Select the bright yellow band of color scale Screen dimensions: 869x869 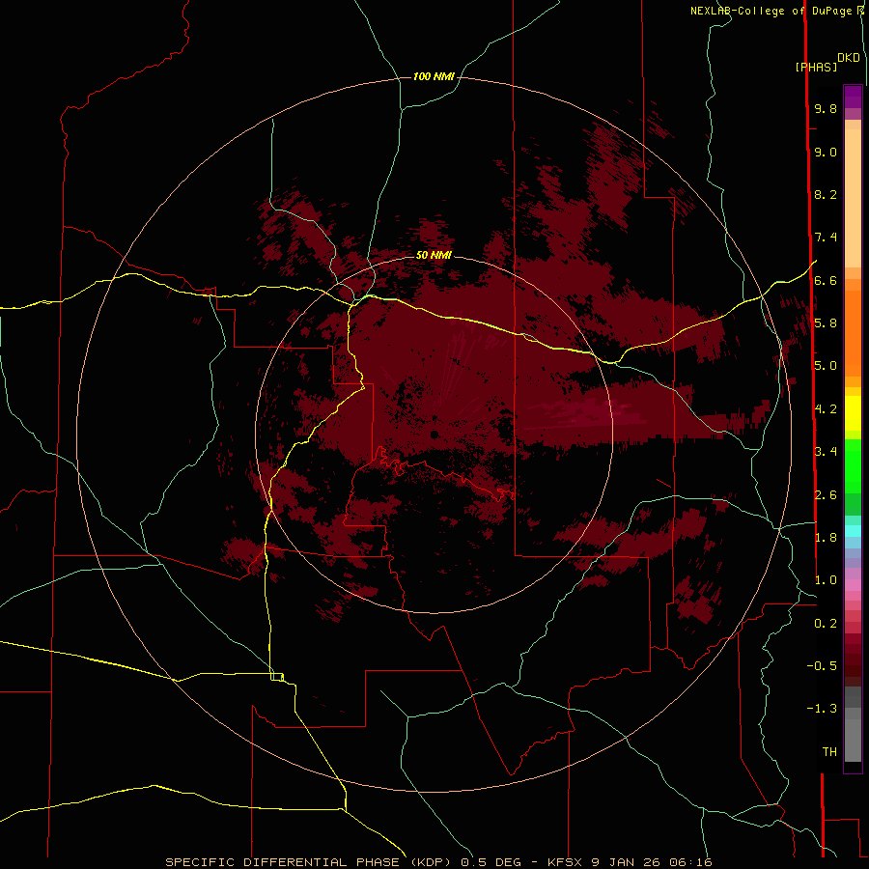[x=853, y=413]
